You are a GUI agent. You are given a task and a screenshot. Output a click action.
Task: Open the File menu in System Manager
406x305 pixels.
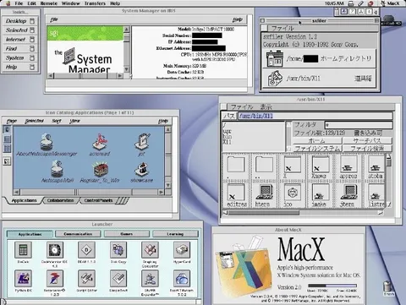pos(53,19)
